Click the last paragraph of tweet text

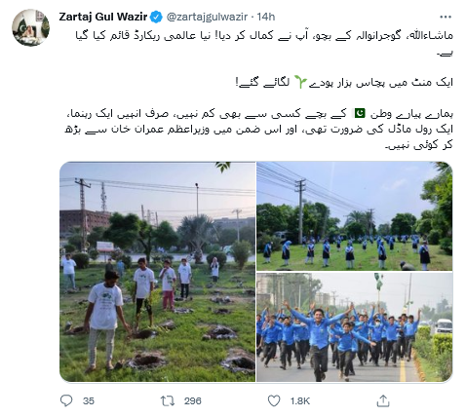coord(258,130)
